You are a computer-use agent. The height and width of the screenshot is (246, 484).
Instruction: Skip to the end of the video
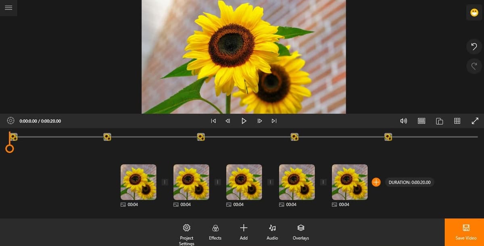[x=274, y=121]
